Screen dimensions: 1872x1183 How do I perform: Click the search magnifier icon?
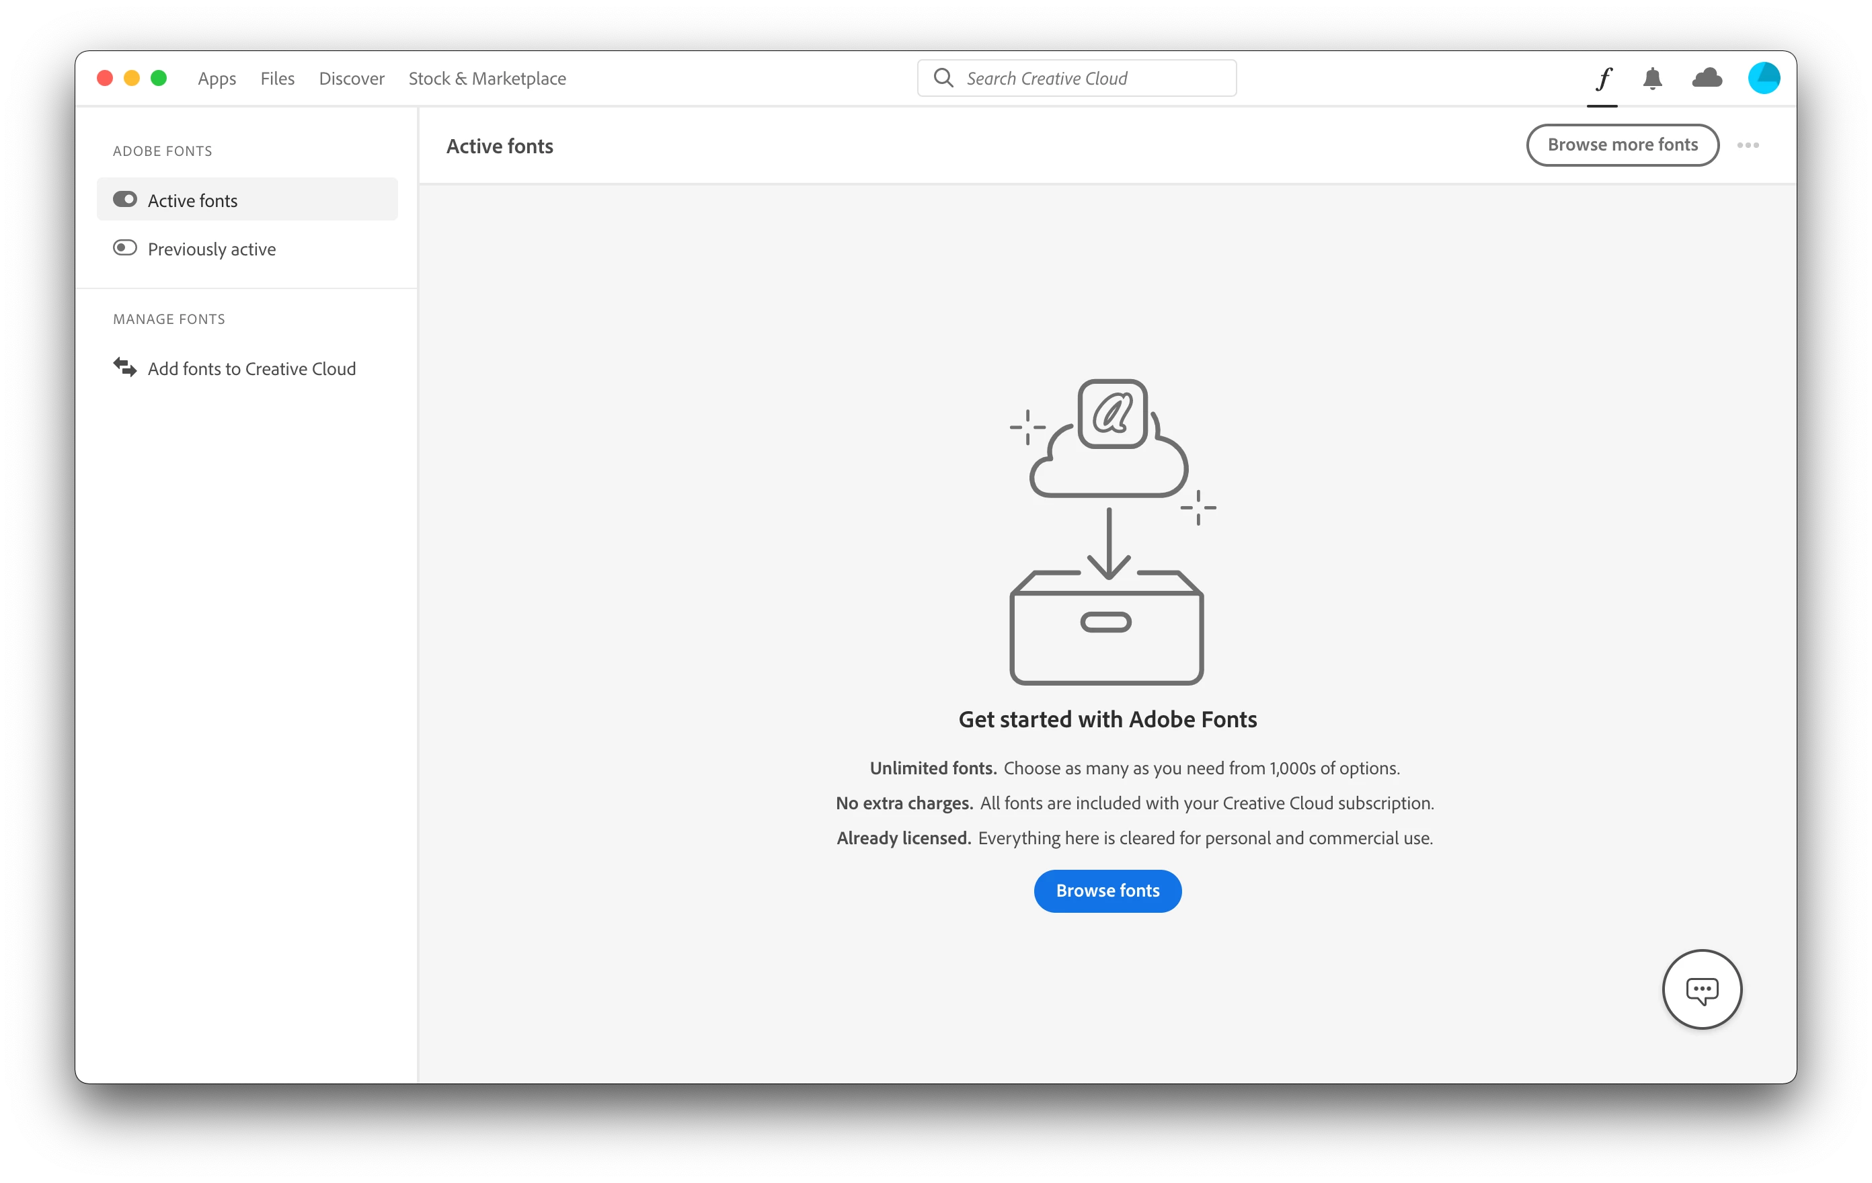coord(943,78)
